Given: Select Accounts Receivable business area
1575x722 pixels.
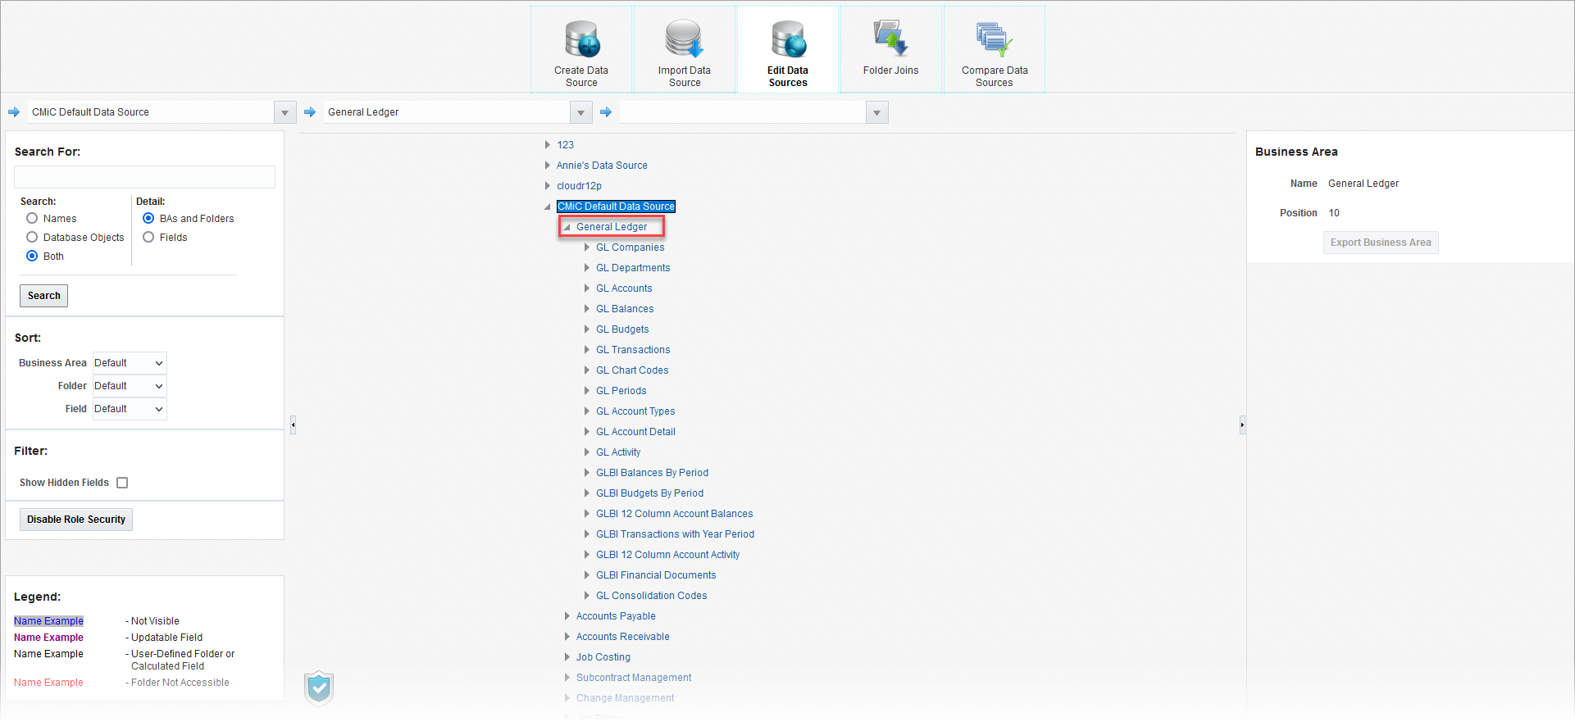Looking at the screenshot, I should (623, 637).
